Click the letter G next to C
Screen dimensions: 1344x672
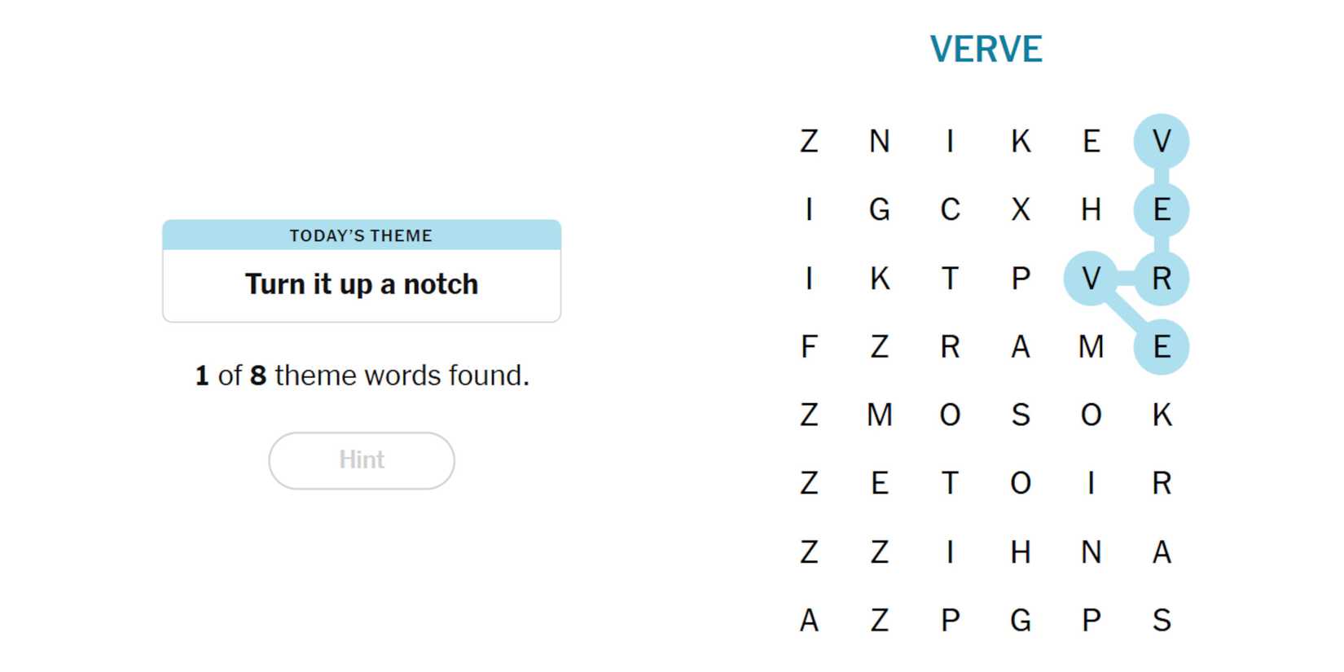pyautogui.click(x=879, y=210)
